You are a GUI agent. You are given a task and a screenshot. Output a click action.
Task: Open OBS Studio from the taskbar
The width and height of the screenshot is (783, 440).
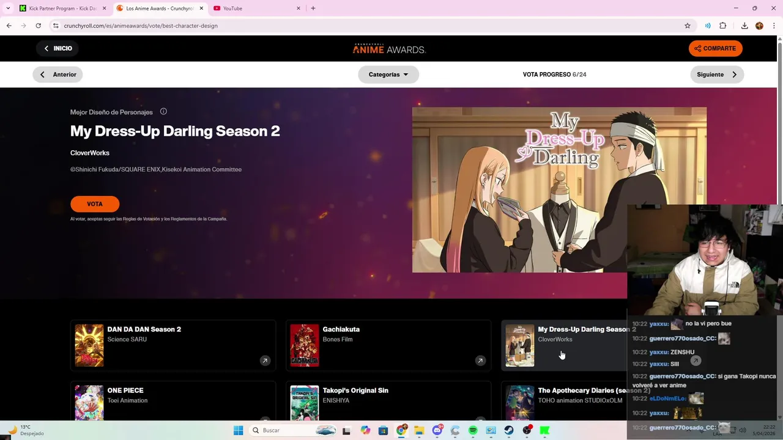point(527,430)
